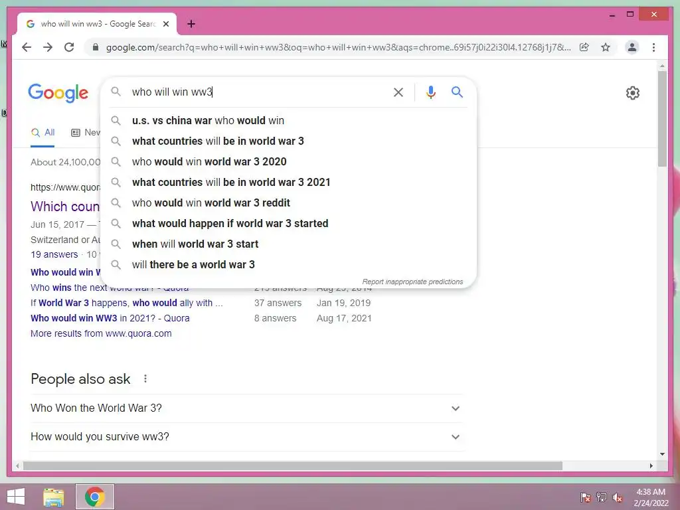Image resolution: width=680 pixels, height=510 pixels.
Task: Select the All search tab
Action: click(x=43, y=133)
